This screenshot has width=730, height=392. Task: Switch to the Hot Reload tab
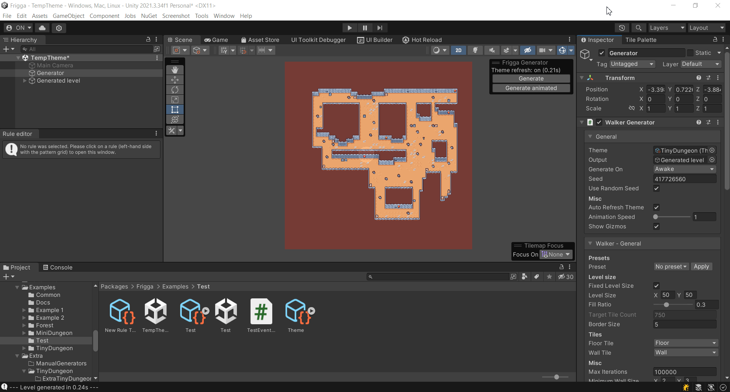coord(422,40)
